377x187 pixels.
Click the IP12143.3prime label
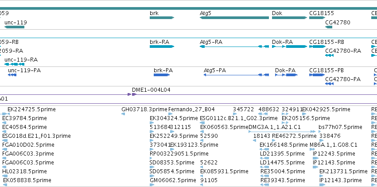341,180
